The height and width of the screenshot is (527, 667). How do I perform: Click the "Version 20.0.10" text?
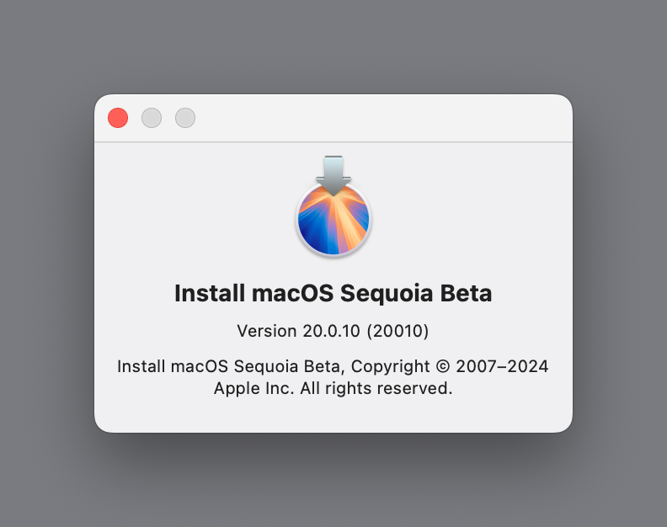pyautogui.click(x=299, y=331)
